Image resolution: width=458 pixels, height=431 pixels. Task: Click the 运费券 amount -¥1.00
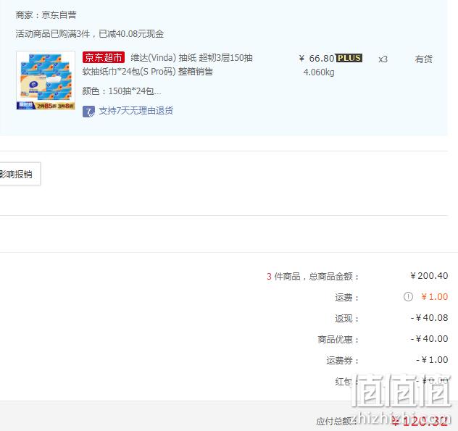(432, 360)
